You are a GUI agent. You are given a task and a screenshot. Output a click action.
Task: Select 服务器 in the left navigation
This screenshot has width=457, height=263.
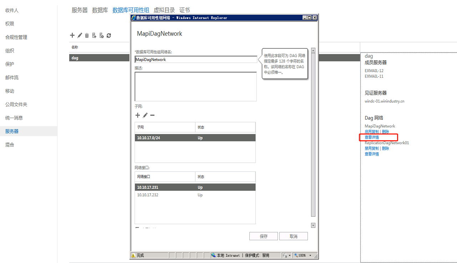[x=29, y=131]
